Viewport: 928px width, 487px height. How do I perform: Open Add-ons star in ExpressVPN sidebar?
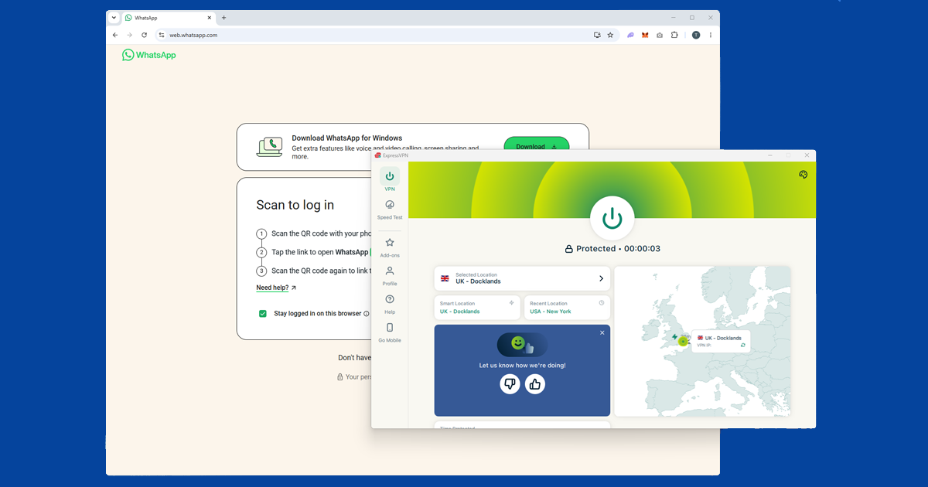[x=390, y=247]
